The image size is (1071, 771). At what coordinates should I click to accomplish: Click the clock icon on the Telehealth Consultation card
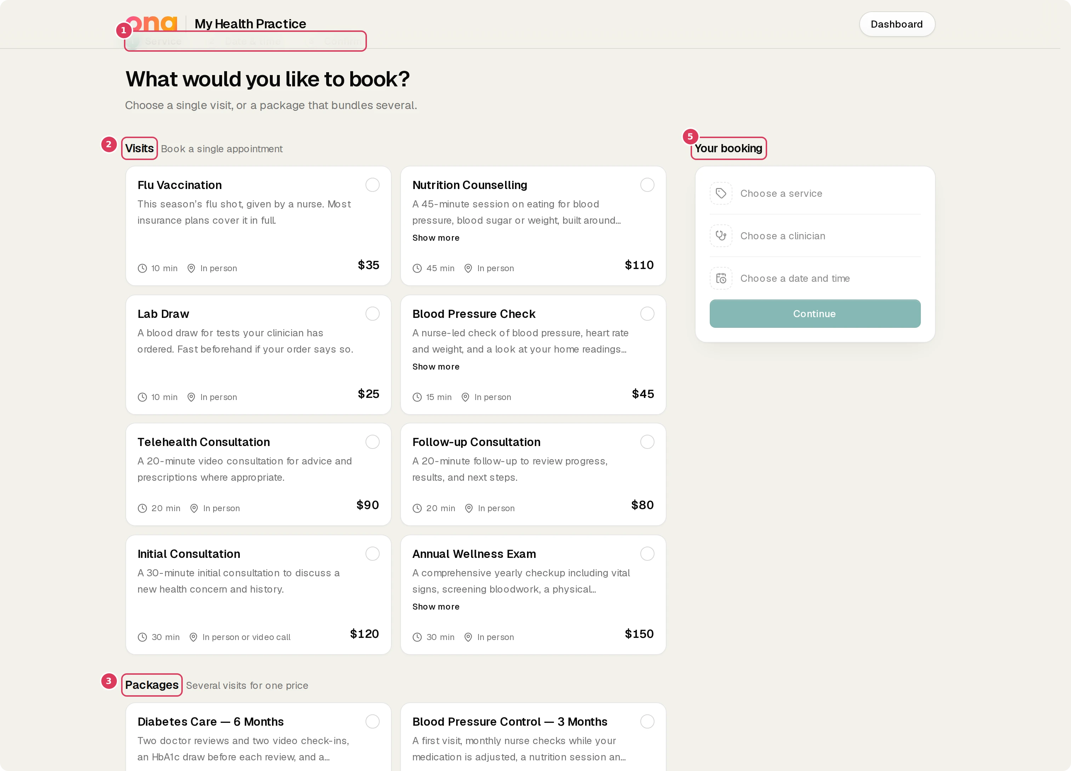click(142, 509)
